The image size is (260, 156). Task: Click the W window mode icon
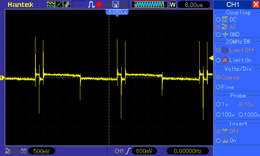pos(173,5)
